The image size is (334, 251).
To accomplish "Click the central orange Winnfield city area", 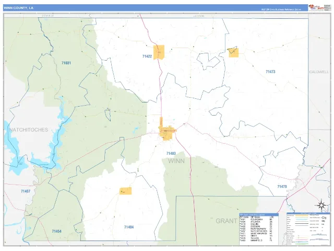I will [x=167, y=132].
